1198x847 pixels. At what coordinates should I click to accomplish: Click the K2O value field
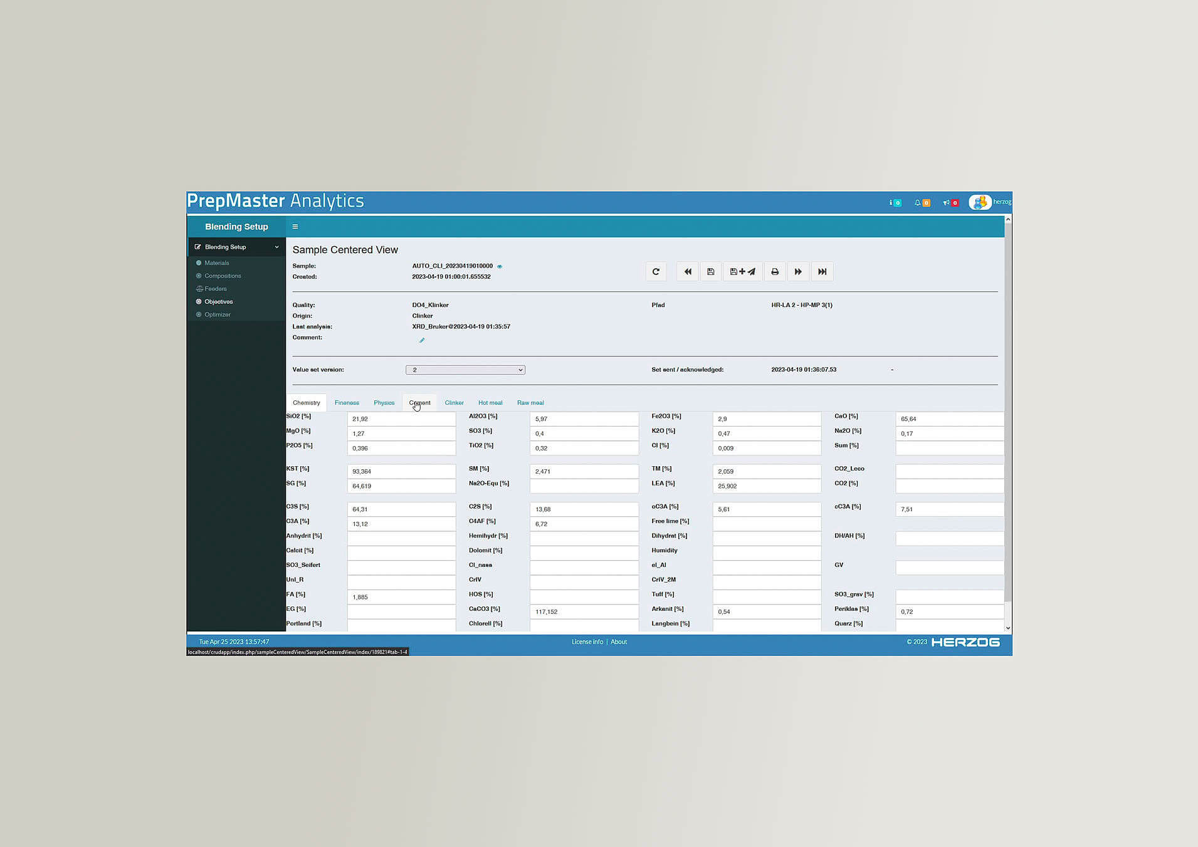767,434
